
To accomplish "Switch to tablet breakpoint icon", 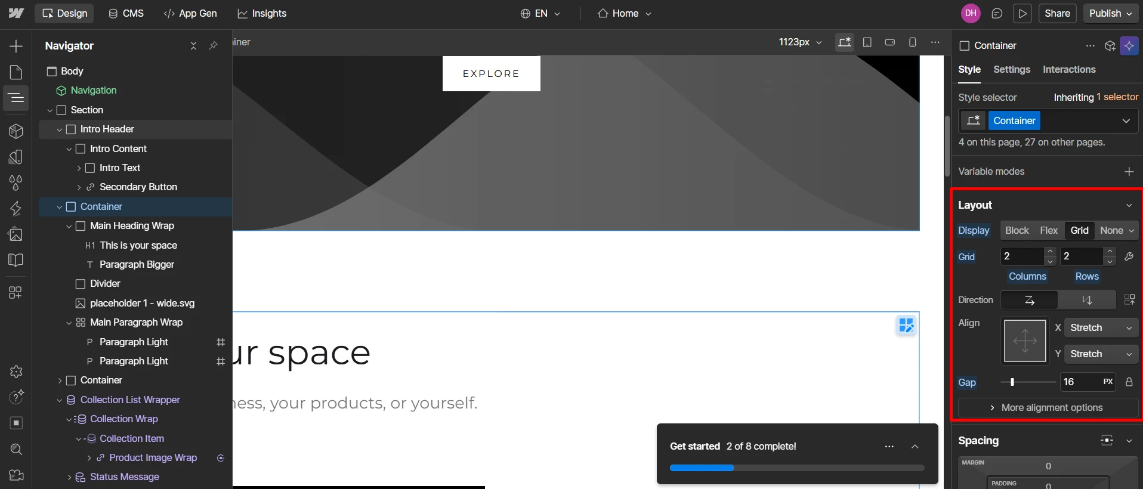I will coord(867,42).
